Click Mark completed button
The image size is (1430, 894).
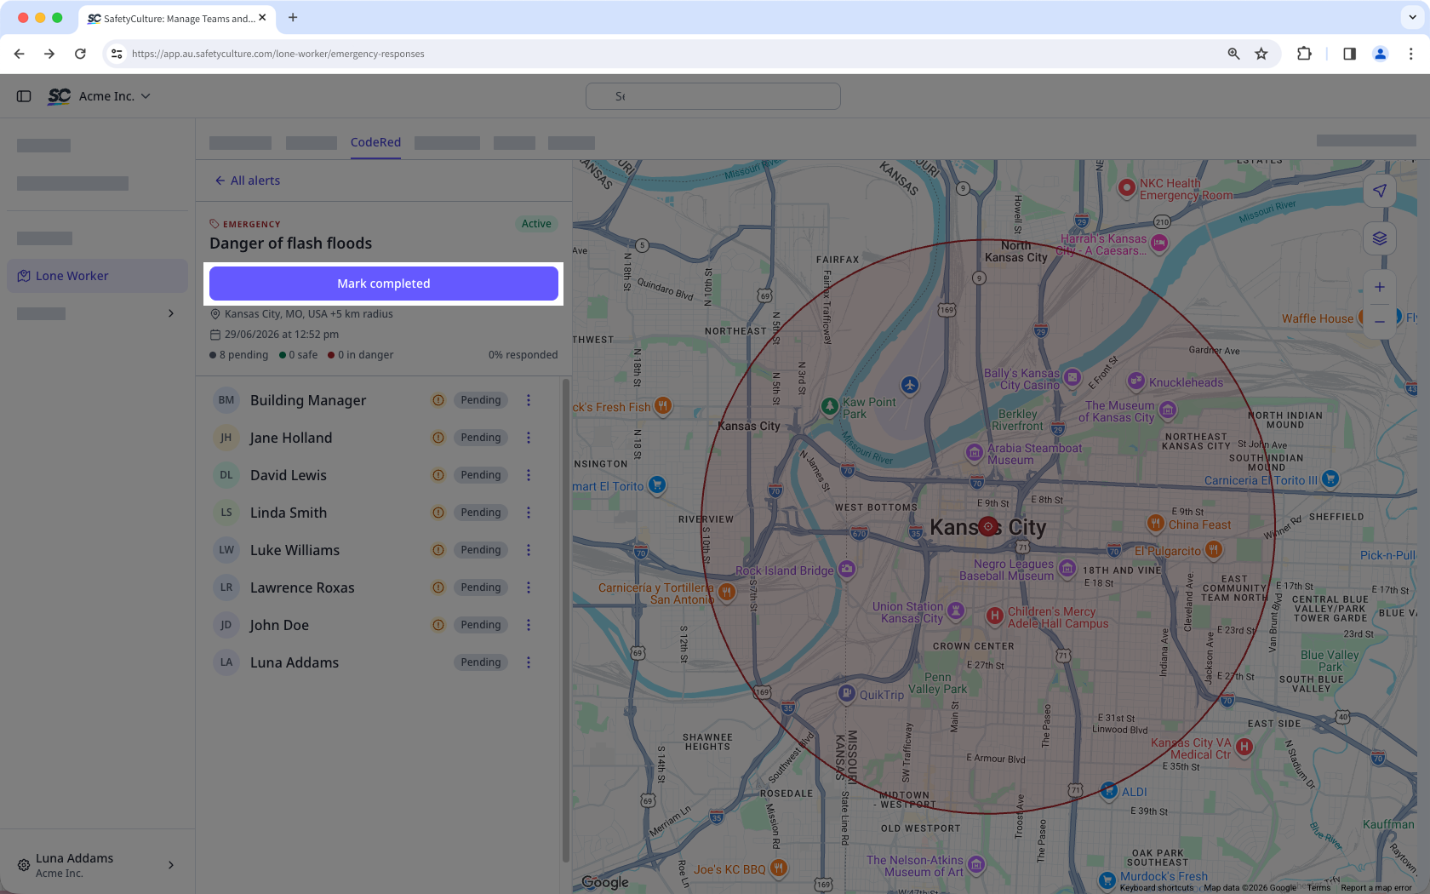pyautogui.click(x=384, y=284)
